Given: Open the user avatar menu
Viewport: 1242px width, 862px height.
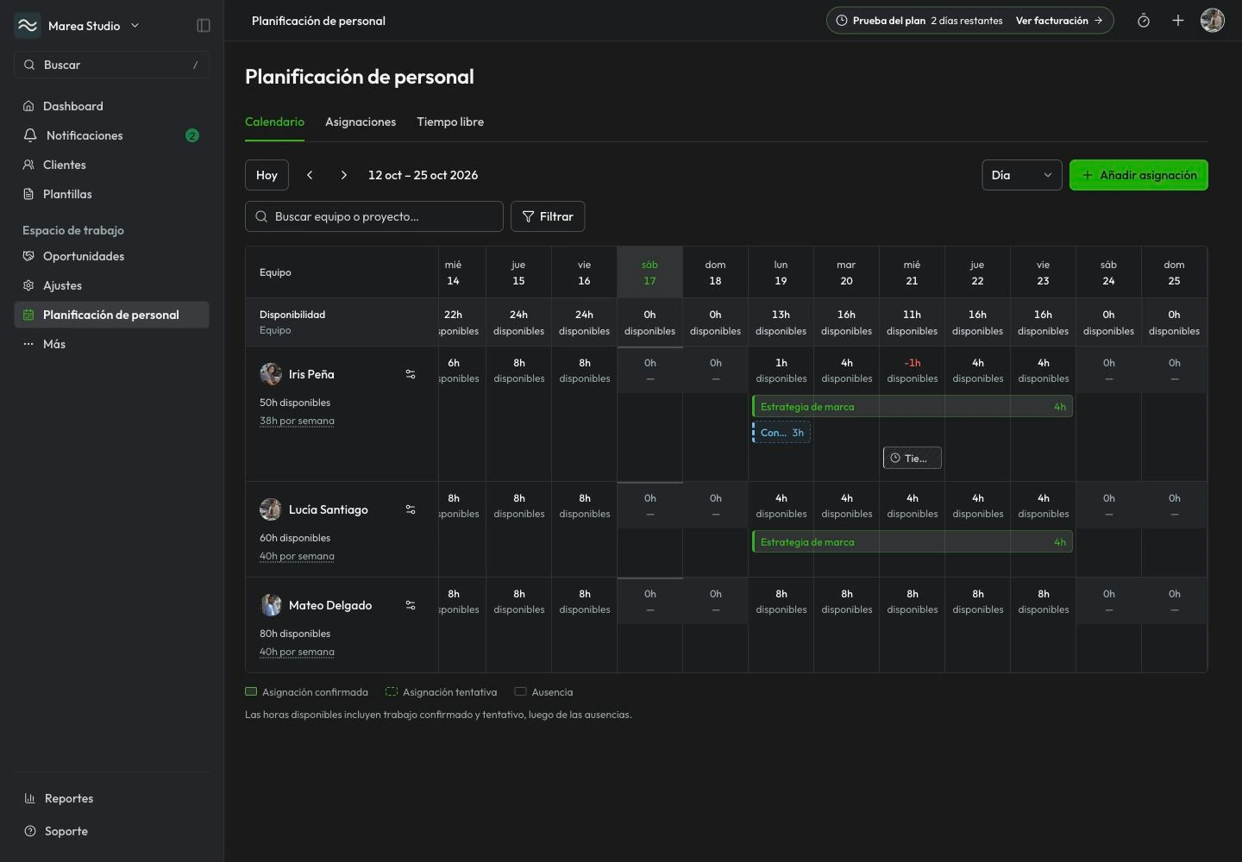Looking at the screenshot, I should 1213,21.
